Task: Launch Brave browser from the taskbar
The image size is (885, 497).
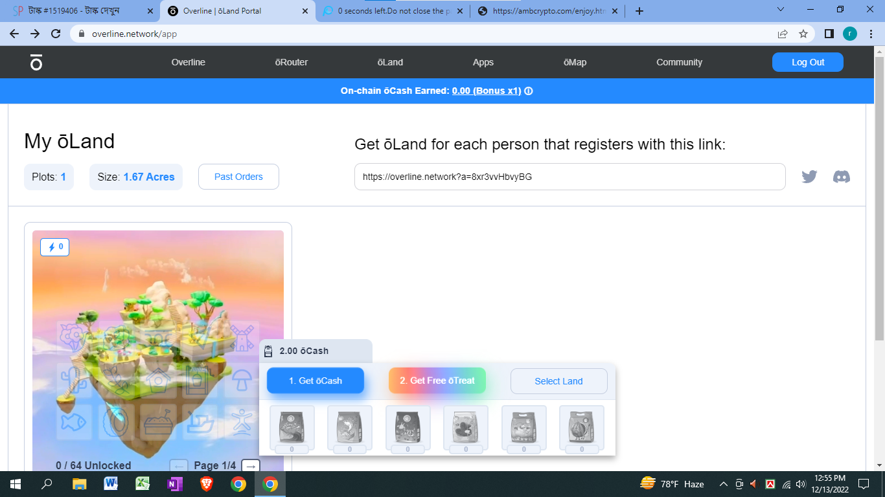Action: click(206, 483)
